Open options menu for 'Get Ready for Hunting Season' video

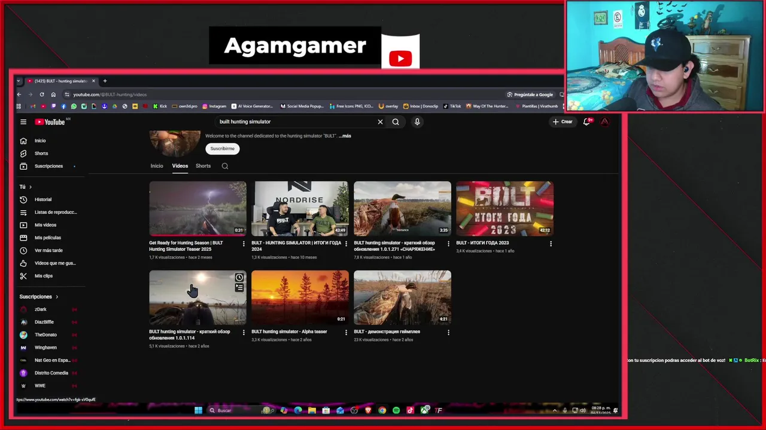tap(244, 244)
